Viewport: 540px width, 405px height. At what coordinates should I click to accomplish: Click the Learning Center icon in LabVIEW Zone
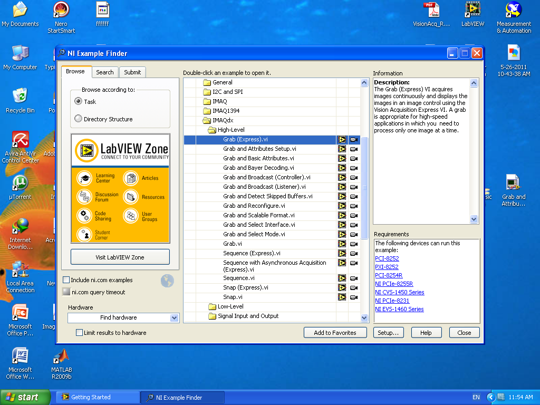point(84,178)
